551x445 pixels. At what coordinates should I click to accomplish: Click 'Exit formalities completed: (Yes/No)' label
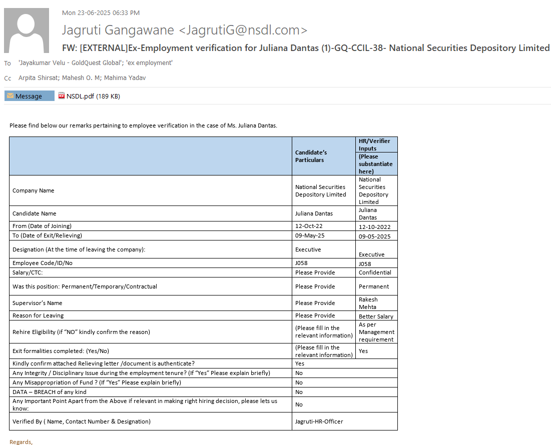61,351
